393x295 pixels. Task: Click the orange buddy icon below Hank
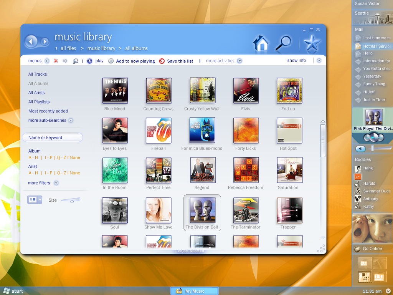358,177
